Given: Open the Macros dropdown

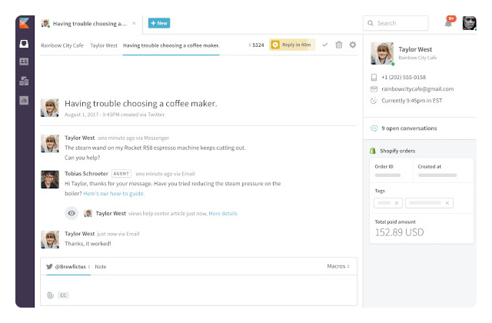Looking at the screenshot, I should tap(338, 266).
